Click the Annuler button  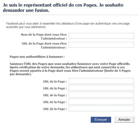(124, 119)
